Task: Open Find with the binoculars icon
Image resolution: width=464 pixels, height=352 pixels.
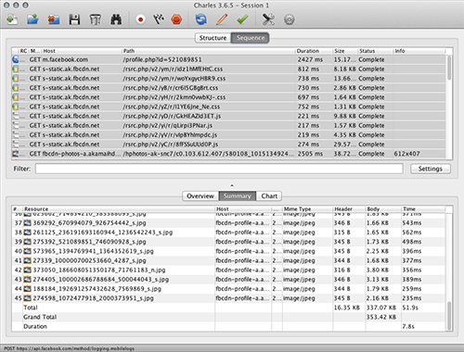Action: click(x=116, y=19)
